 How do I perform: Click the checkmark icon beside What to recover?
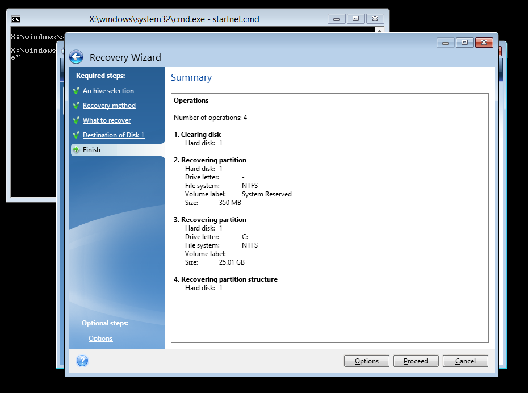pos(76,120)
